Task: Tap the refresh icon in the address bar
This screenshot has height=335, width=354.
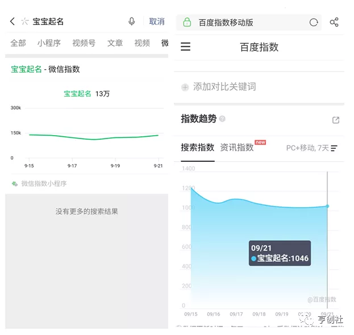Action: click(314, 22)
